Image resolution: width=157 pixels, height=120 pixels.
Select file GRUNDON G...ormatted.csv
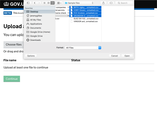pyautogui.click(x=85, y=16)
